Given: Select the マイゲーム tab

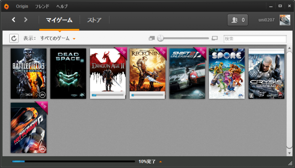Looking at the screenshot, I should tap(59, 20).
